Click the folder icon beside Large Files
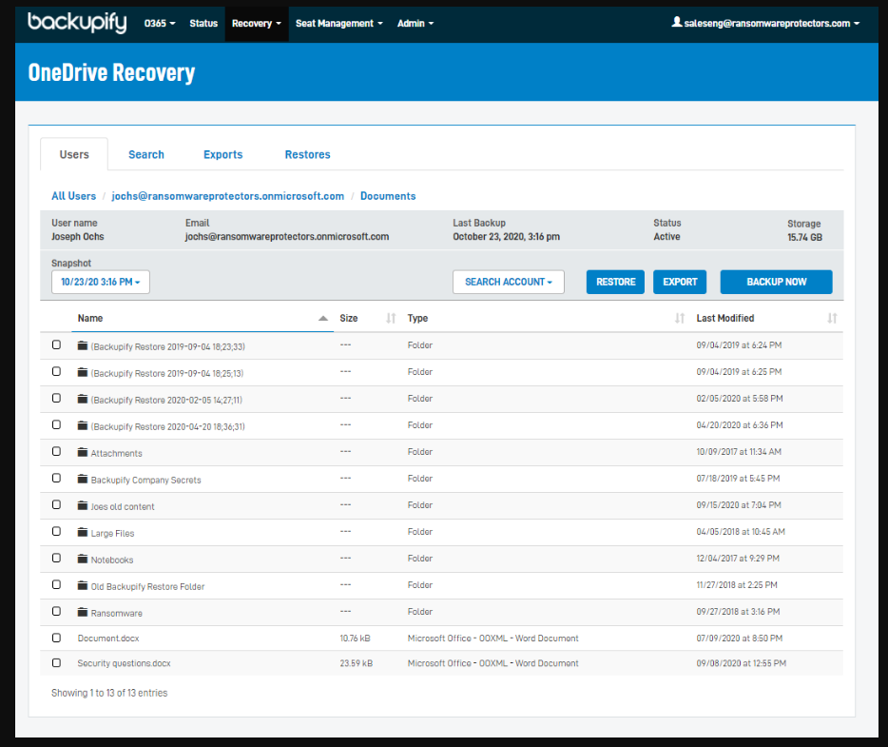The height and width of the screenshot is (747, 888). pos(82,532)
